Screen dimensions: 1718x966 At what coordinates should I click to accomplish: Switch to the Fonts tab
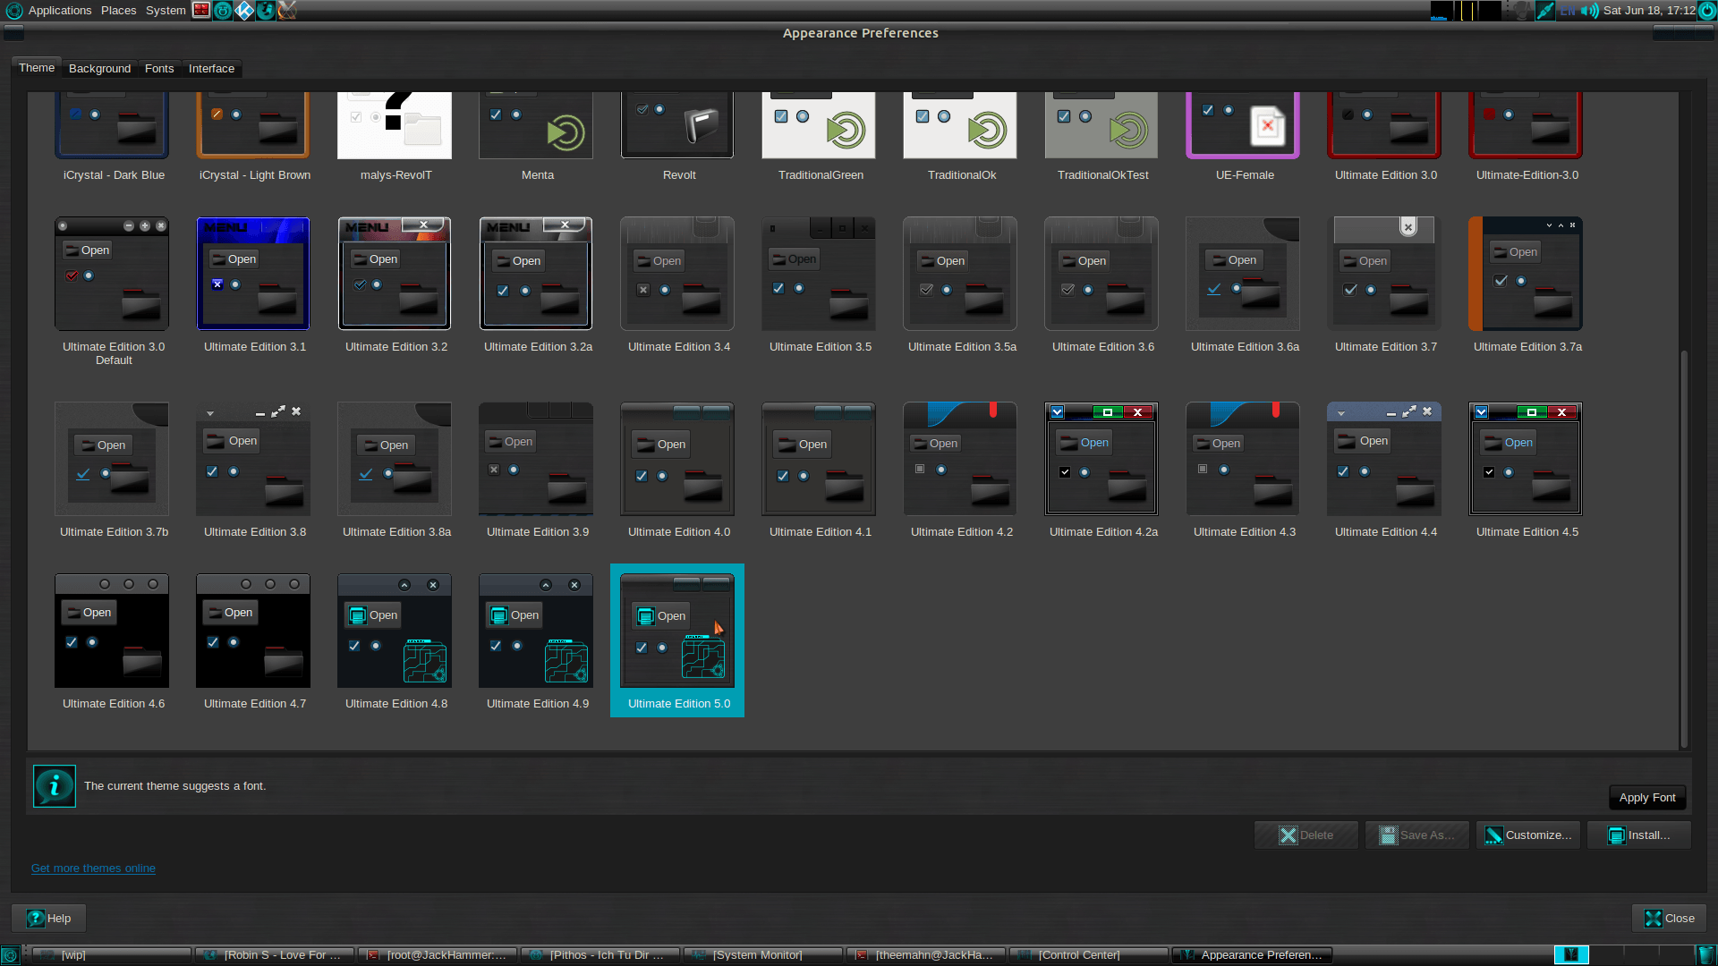pyautogui.click(x=158, y=67)
